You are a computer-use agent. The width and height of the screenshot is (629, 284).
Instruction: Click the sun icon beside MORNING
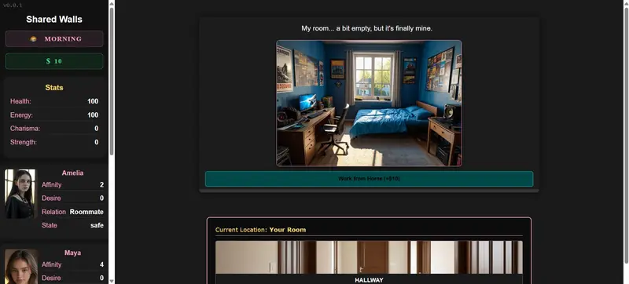33,38
